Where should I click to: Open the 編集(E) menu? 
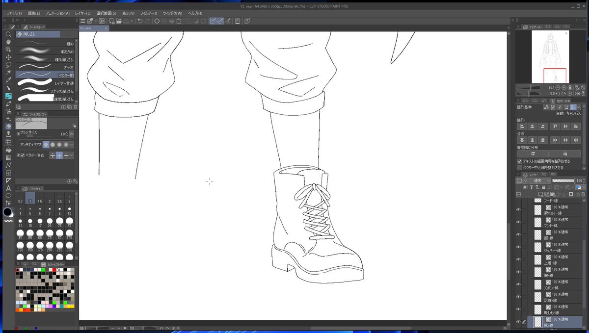[x=34, y=13]
